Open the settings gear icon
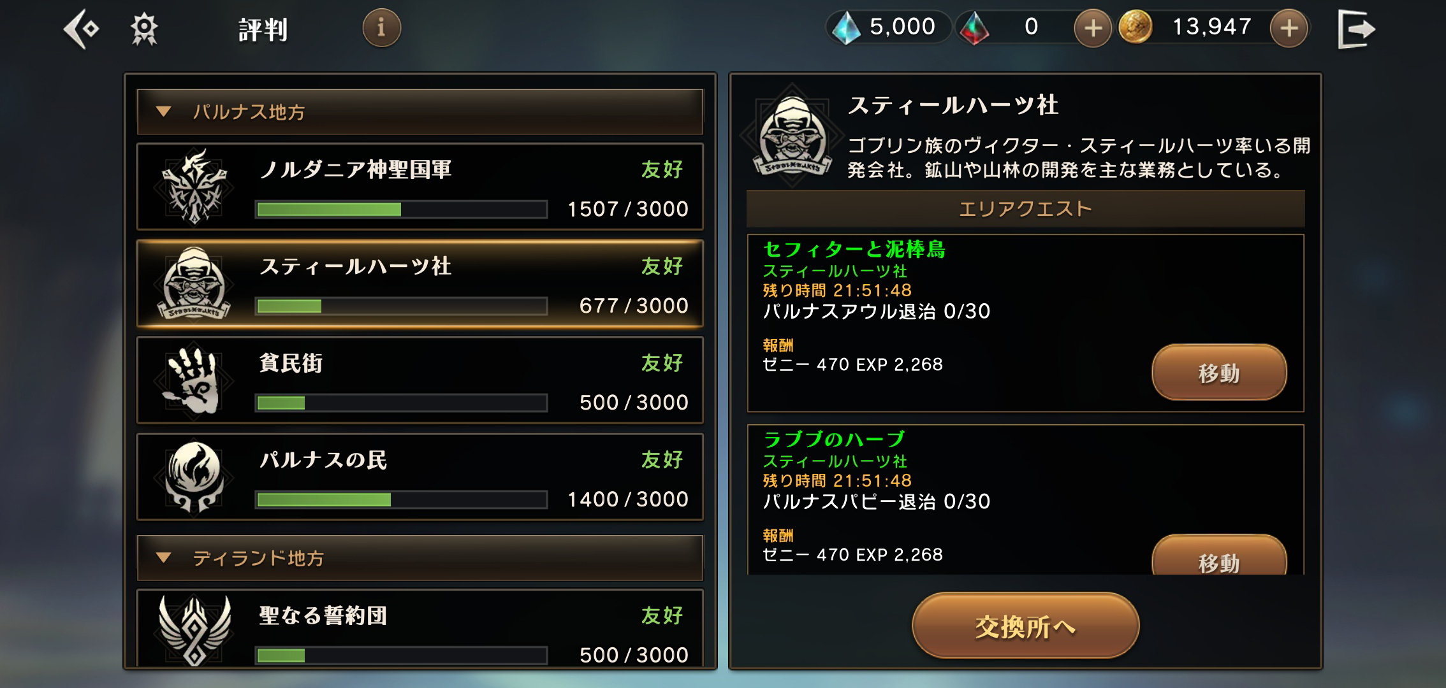 [144, 29]
